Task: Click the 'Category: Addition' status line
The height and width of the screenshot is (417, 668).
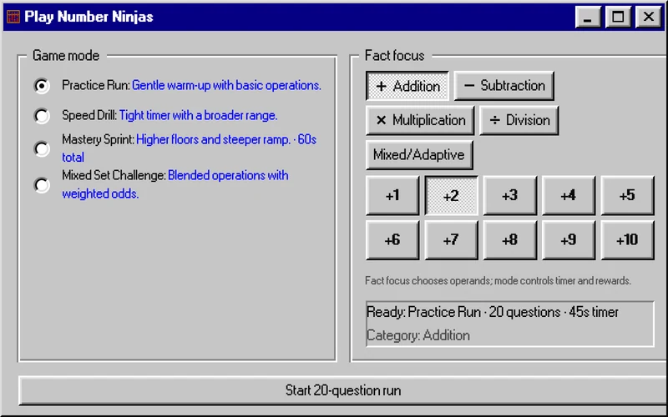Action: coord(418,335)
